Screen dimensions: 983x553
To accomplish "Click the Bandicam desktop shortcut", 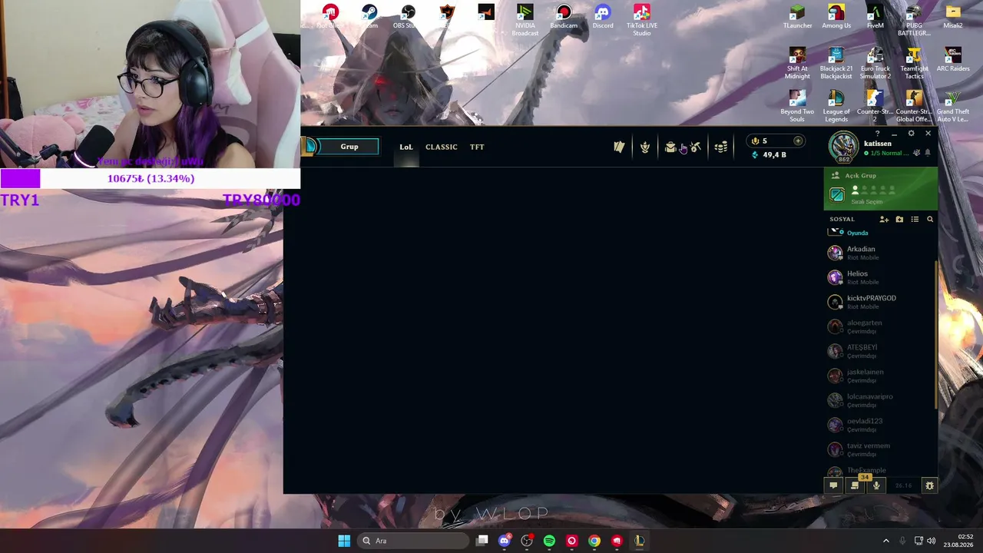I will click(x=564, y=17).
